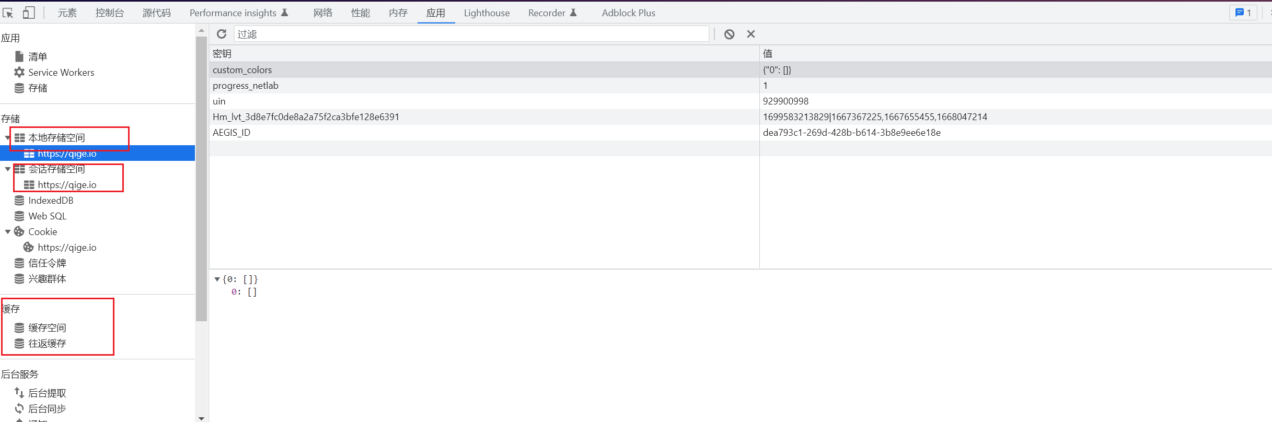Click the refresh storage icon
This screenshot has height=422, width=1272.
pyautogui.click(x=222, y=34)
